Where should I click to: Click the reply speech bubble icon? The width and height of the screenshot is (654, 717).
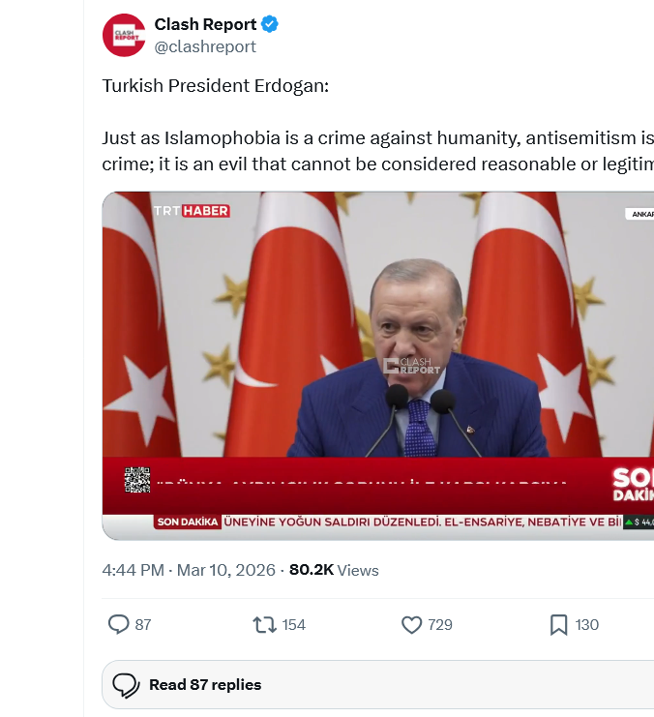click(x=118, y=625)
